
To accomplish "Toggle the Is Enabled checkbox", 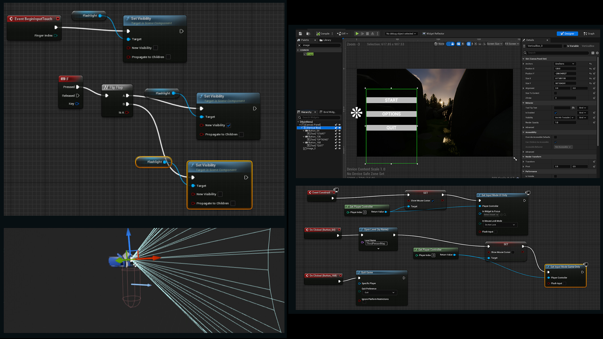I will [556, 113].
